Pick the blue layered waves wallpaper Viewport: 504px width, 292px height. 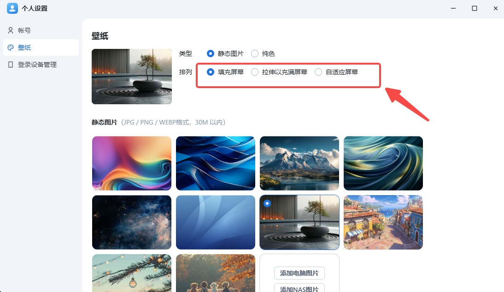click(216, 163)
